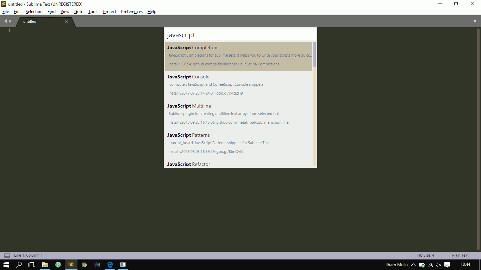Click the 18.44 taskbar clock
This screenshot has width=481, height=270.
465,264
